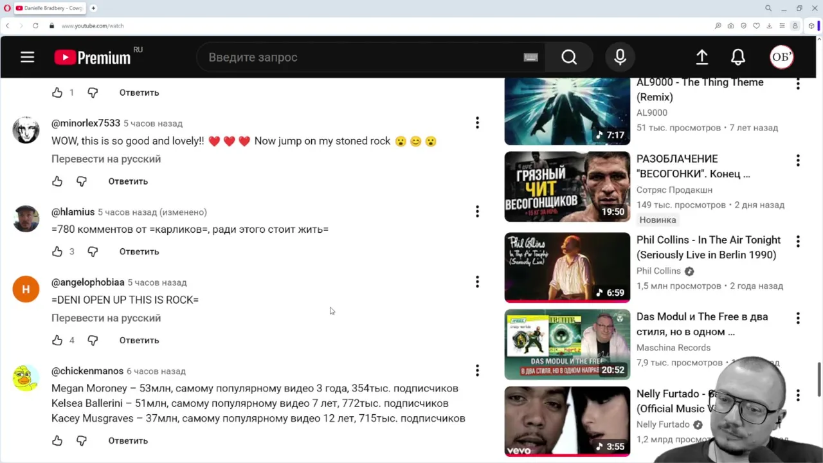The image size is (823, 463).
Task: Reply to the @minorlex7533 comment
Action: tap(128, 181)
